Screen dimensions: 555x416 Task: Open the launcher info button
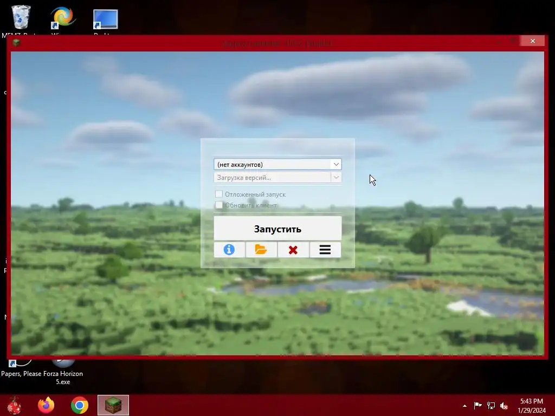coord(229,250)
